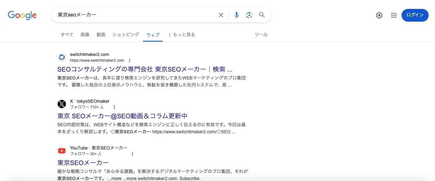Switch to the 動画 tab

(x=101, y=34)
